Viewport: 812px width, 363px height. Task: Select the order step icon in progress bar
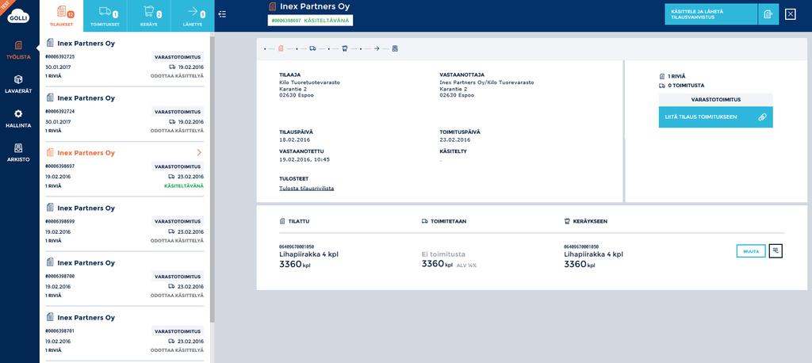point(281,48)
